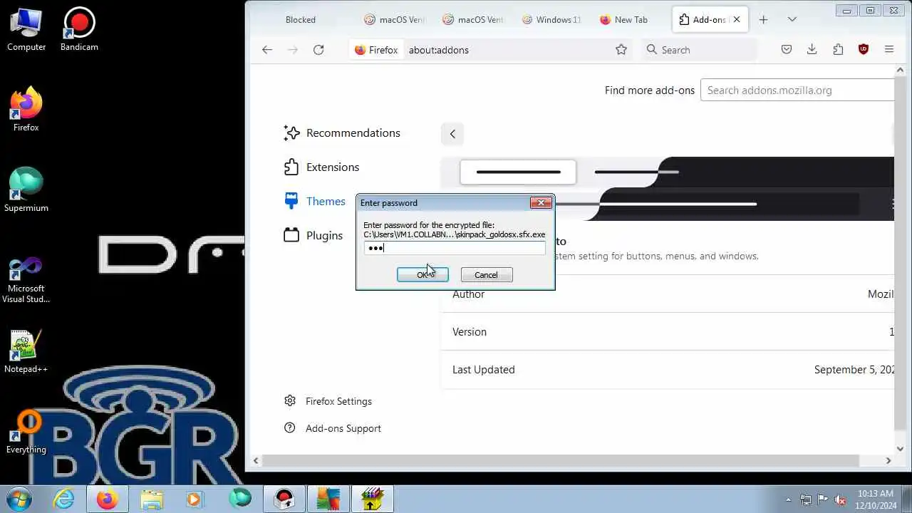The image size is (912, 513).
Task: Reload the page in Firefox
Action: click(318, 50)
